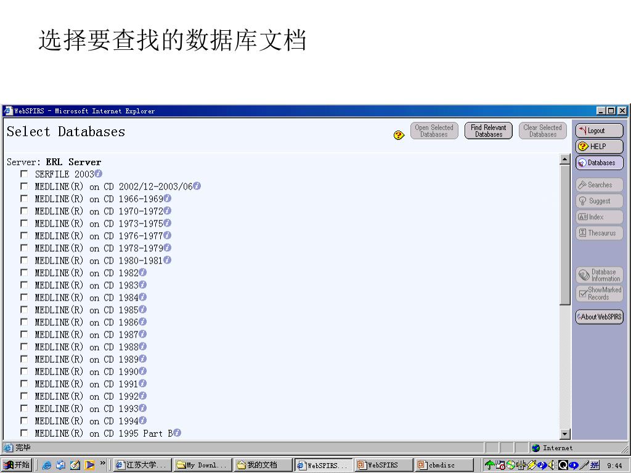
Task: Select MEDLINE on CD 2002/12-2003/06 checkbox
Action: point(24,186)
